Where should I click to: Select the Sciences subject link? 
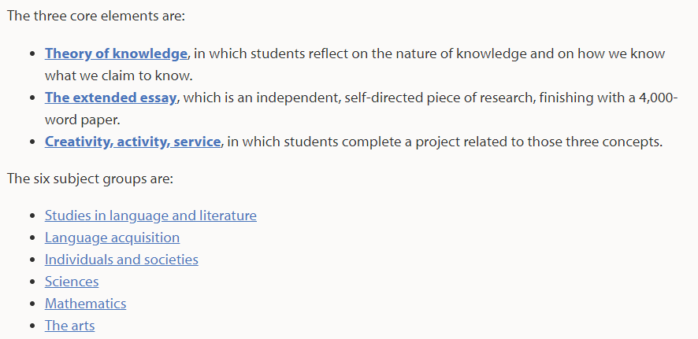point(72,282)
